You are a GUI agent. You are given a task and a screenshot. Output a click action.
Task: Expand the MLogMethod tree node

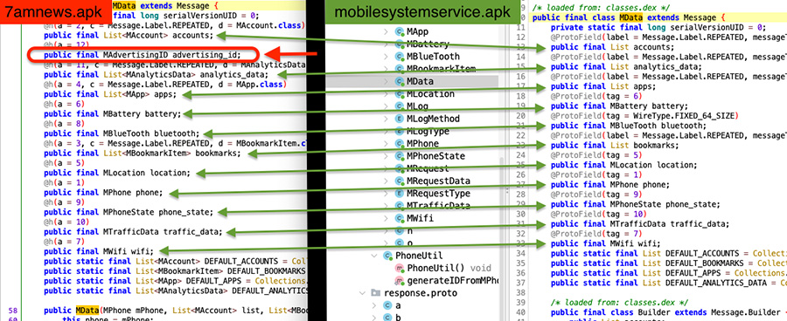coord(386,119)
